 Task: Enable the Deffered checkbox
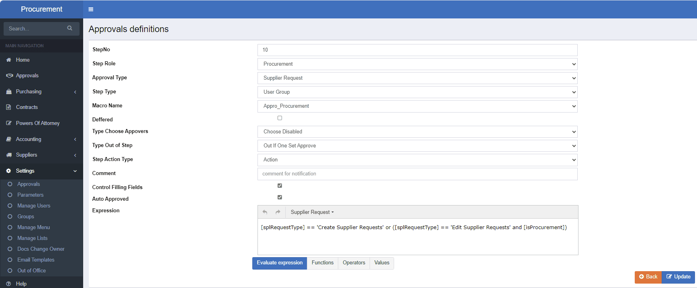(280, 118)
